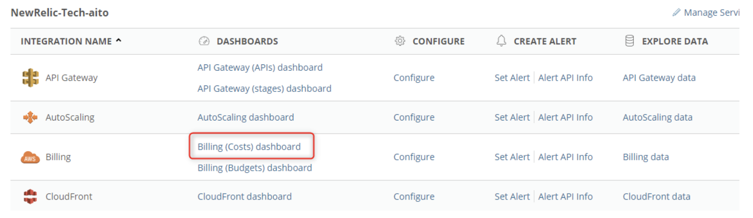The image size is (753, 218).
Task: Open the API Gateway data link
Action: click(x=659, y=78)
